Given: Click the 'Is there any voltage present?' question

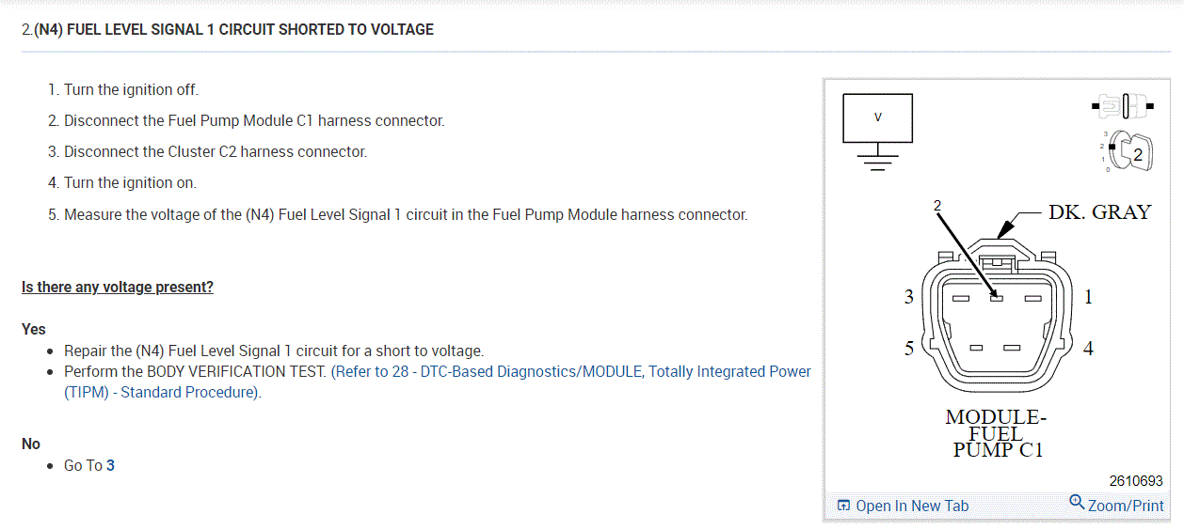Looking at the screenshot, I should (x=118, y=287).
